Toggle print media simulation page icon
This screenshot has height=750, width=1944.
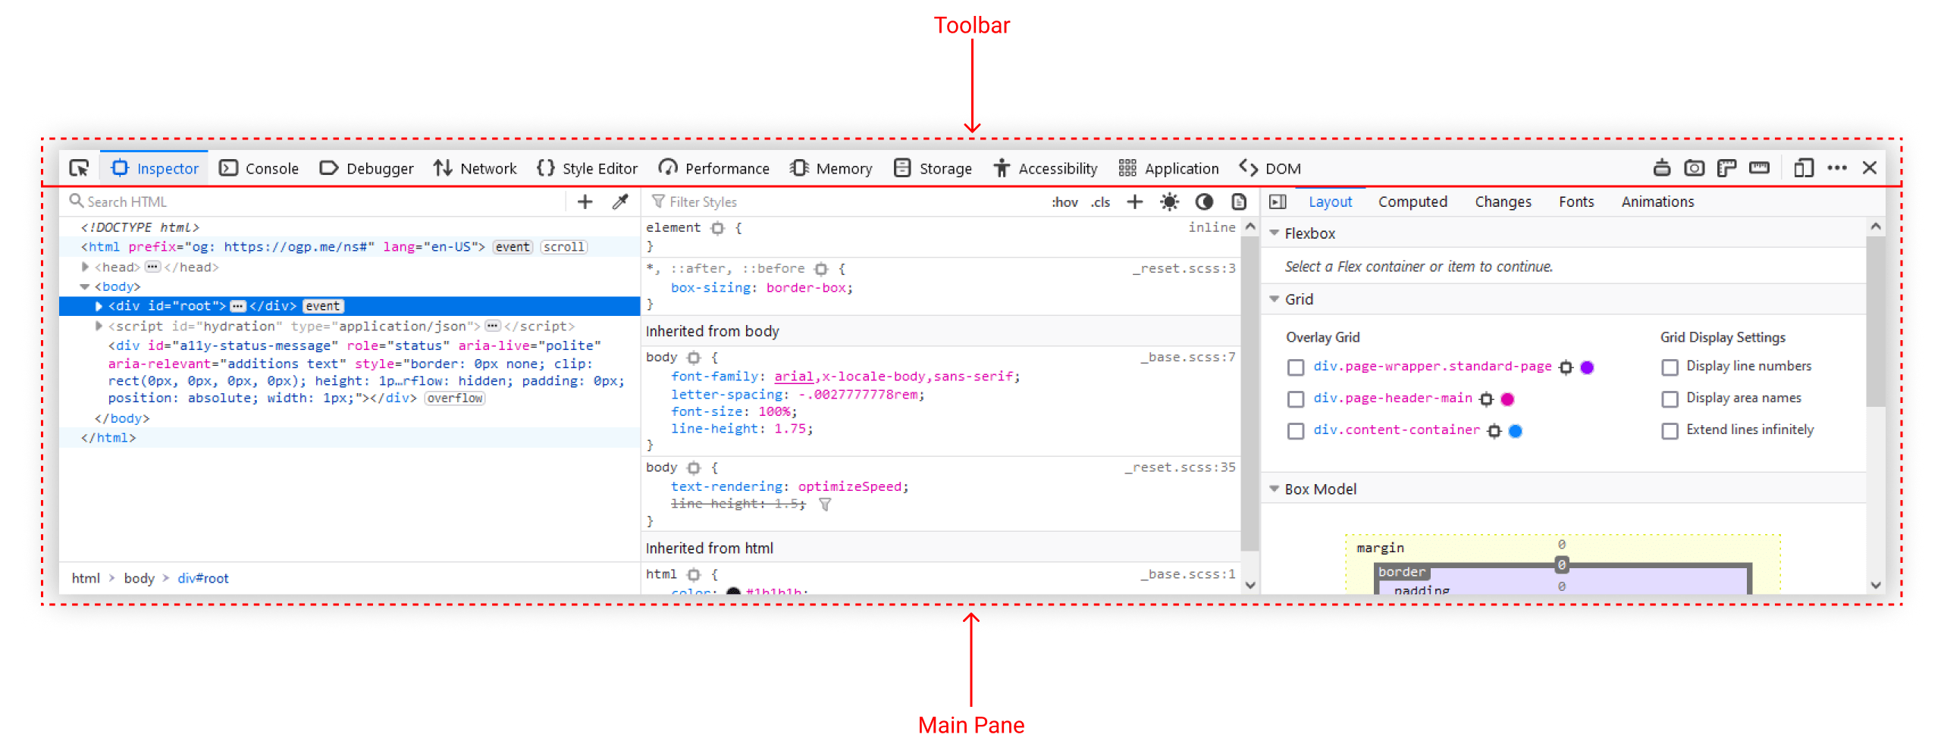pos(1239,202)
